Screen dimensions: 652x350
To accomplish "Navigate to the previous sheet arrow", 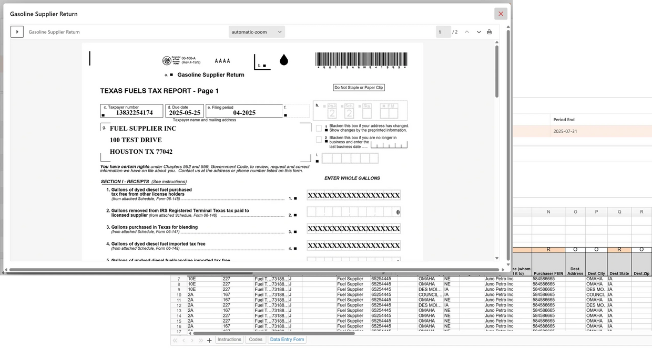I will [183, 339].
